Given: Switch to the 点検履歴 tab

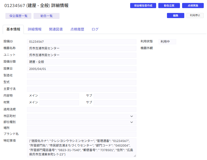Looking at the screenshot, I should [77, 29].
